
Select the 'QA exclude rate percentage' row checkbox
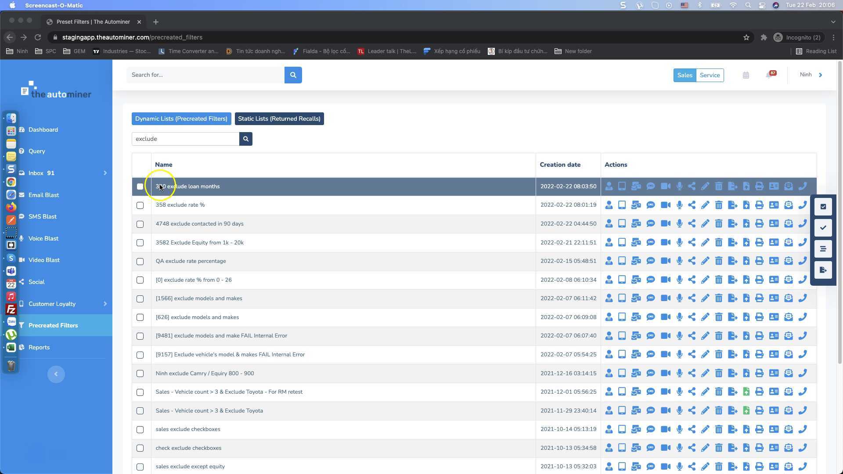coord(140,262)
